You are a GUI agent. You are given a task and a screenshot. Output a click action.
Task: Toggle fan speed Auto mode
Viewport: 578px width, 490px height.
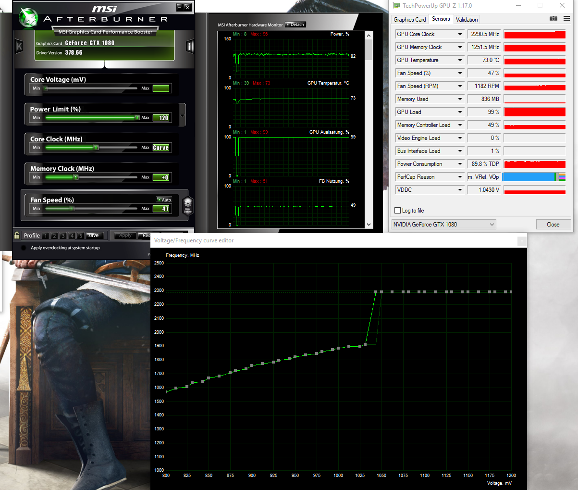coord(164,200)
